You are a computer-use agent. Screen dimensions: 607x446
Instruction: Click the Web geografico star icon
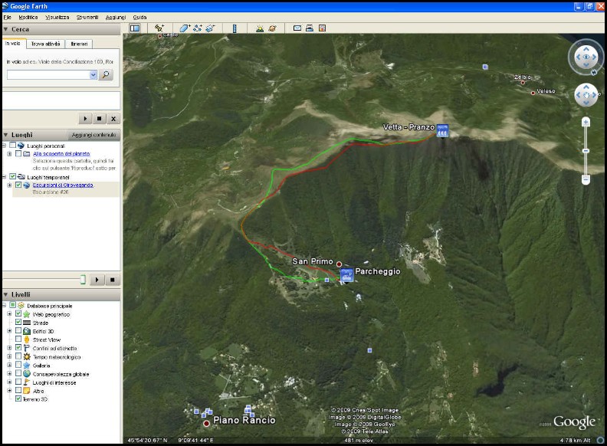click(26, 314)
